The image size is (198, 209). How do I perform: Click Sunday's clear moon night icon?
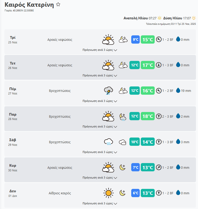click(x=122, y=167)
